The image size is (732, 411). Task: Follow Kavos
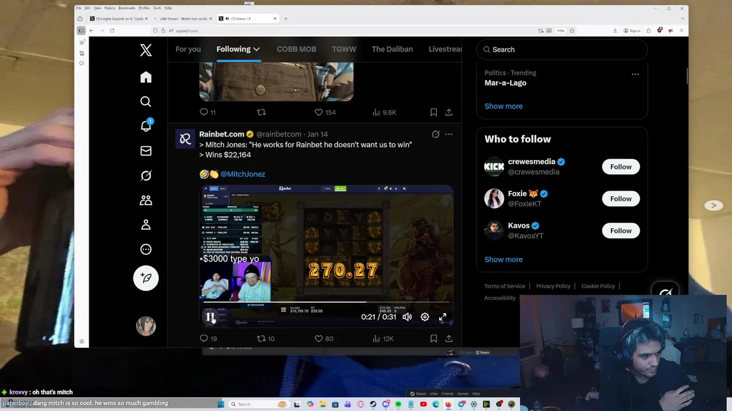tap(620, 231)
